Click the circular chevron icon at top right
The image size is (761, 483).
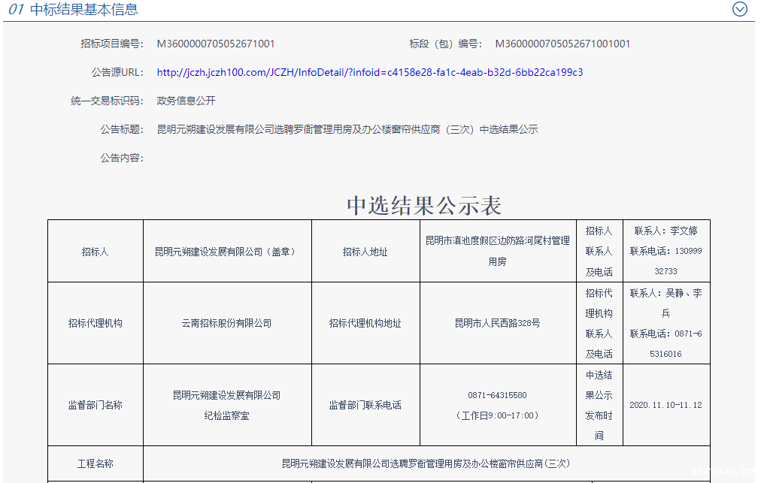[740, 9]
